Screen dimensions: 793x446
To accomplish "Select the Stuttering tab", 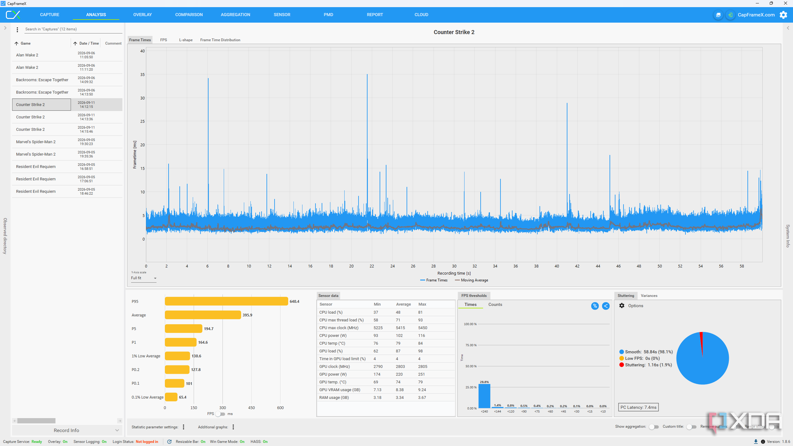I will [626, 296].
